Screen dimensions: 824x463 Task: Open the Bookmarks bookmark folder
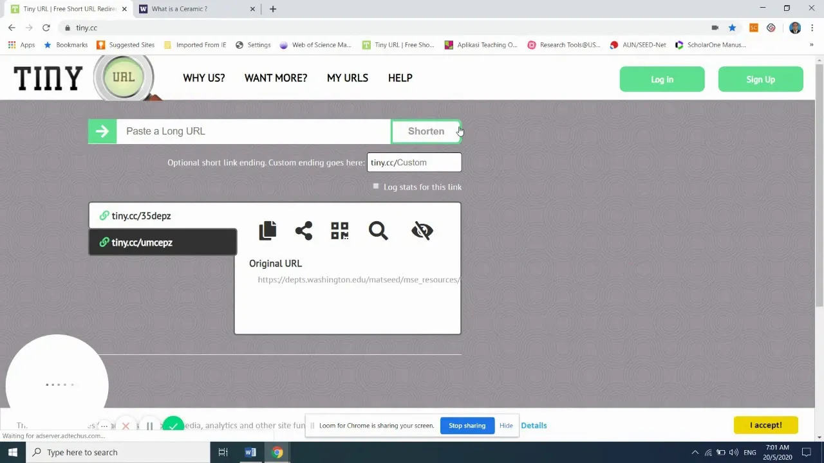click(66, 45)
